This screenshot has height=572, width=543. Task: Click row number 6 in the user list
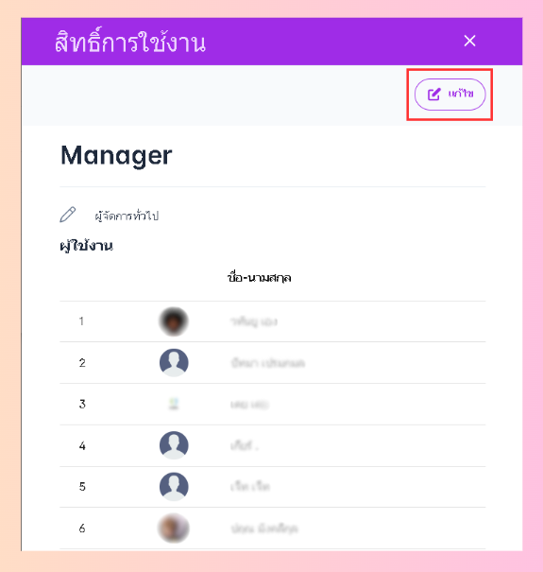(x=82, y=529)
